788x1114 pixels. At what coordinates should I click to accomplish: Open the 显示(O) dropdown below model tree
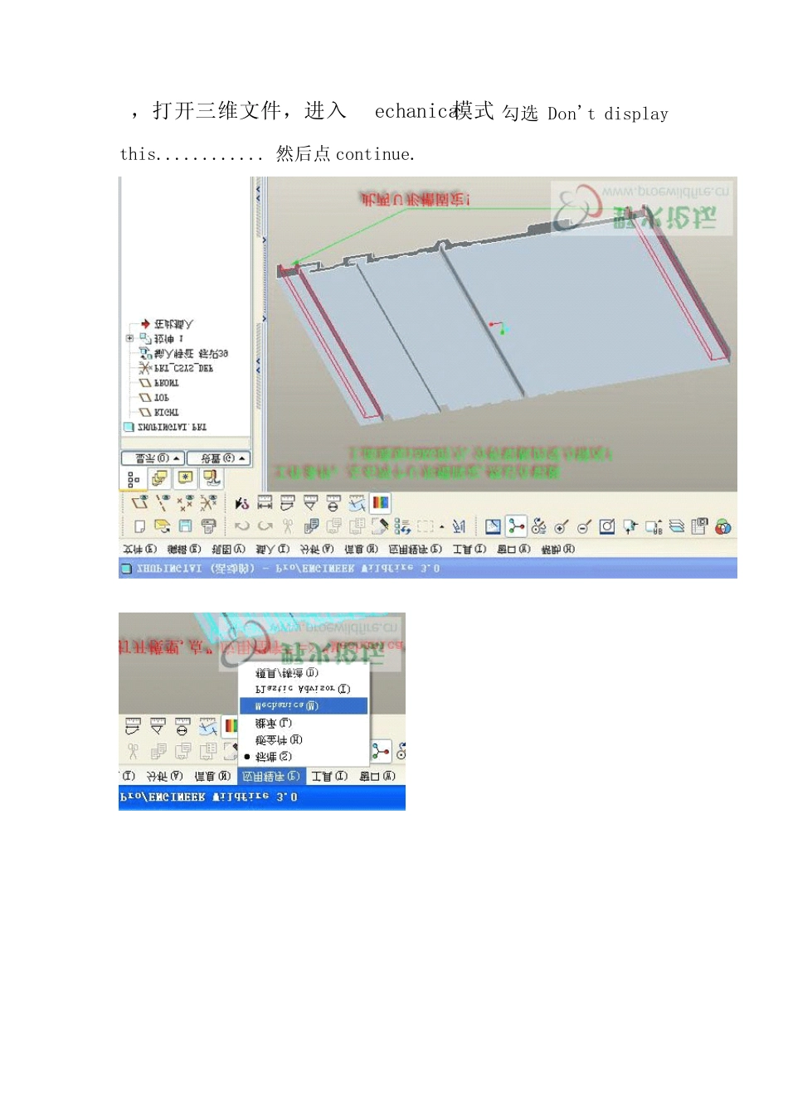tap(153, 458)
